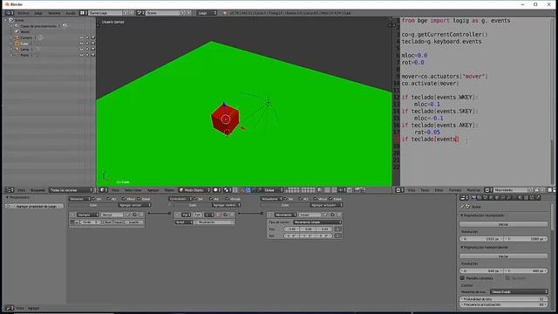
Task: Open the viewport shading sphere menu
Action: click(217, 190)
